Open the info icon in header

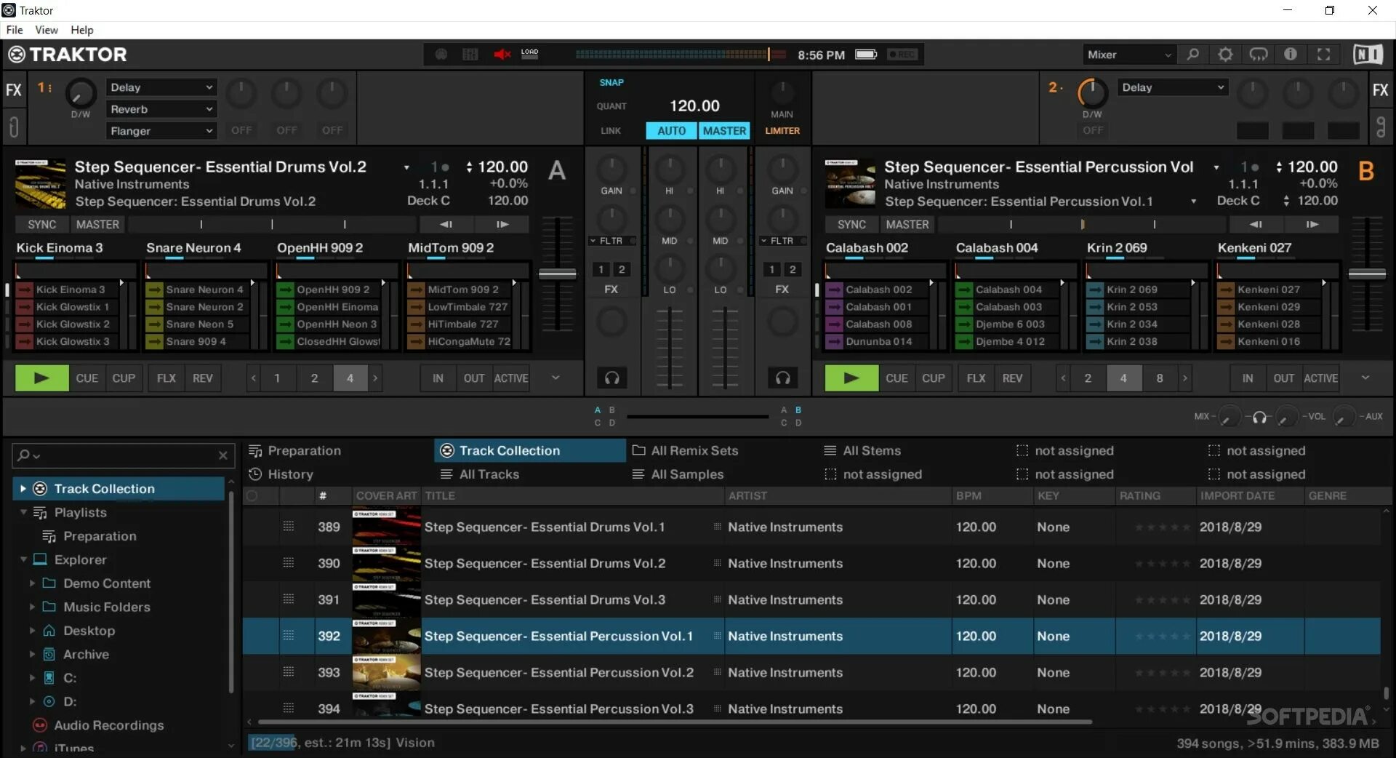pos(1291,55)
